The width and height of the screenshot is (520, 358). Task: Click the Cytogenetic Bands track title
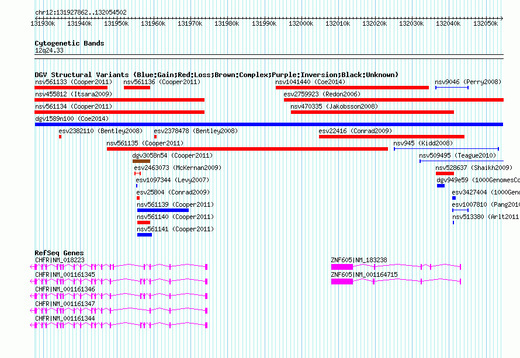[70, 43]
